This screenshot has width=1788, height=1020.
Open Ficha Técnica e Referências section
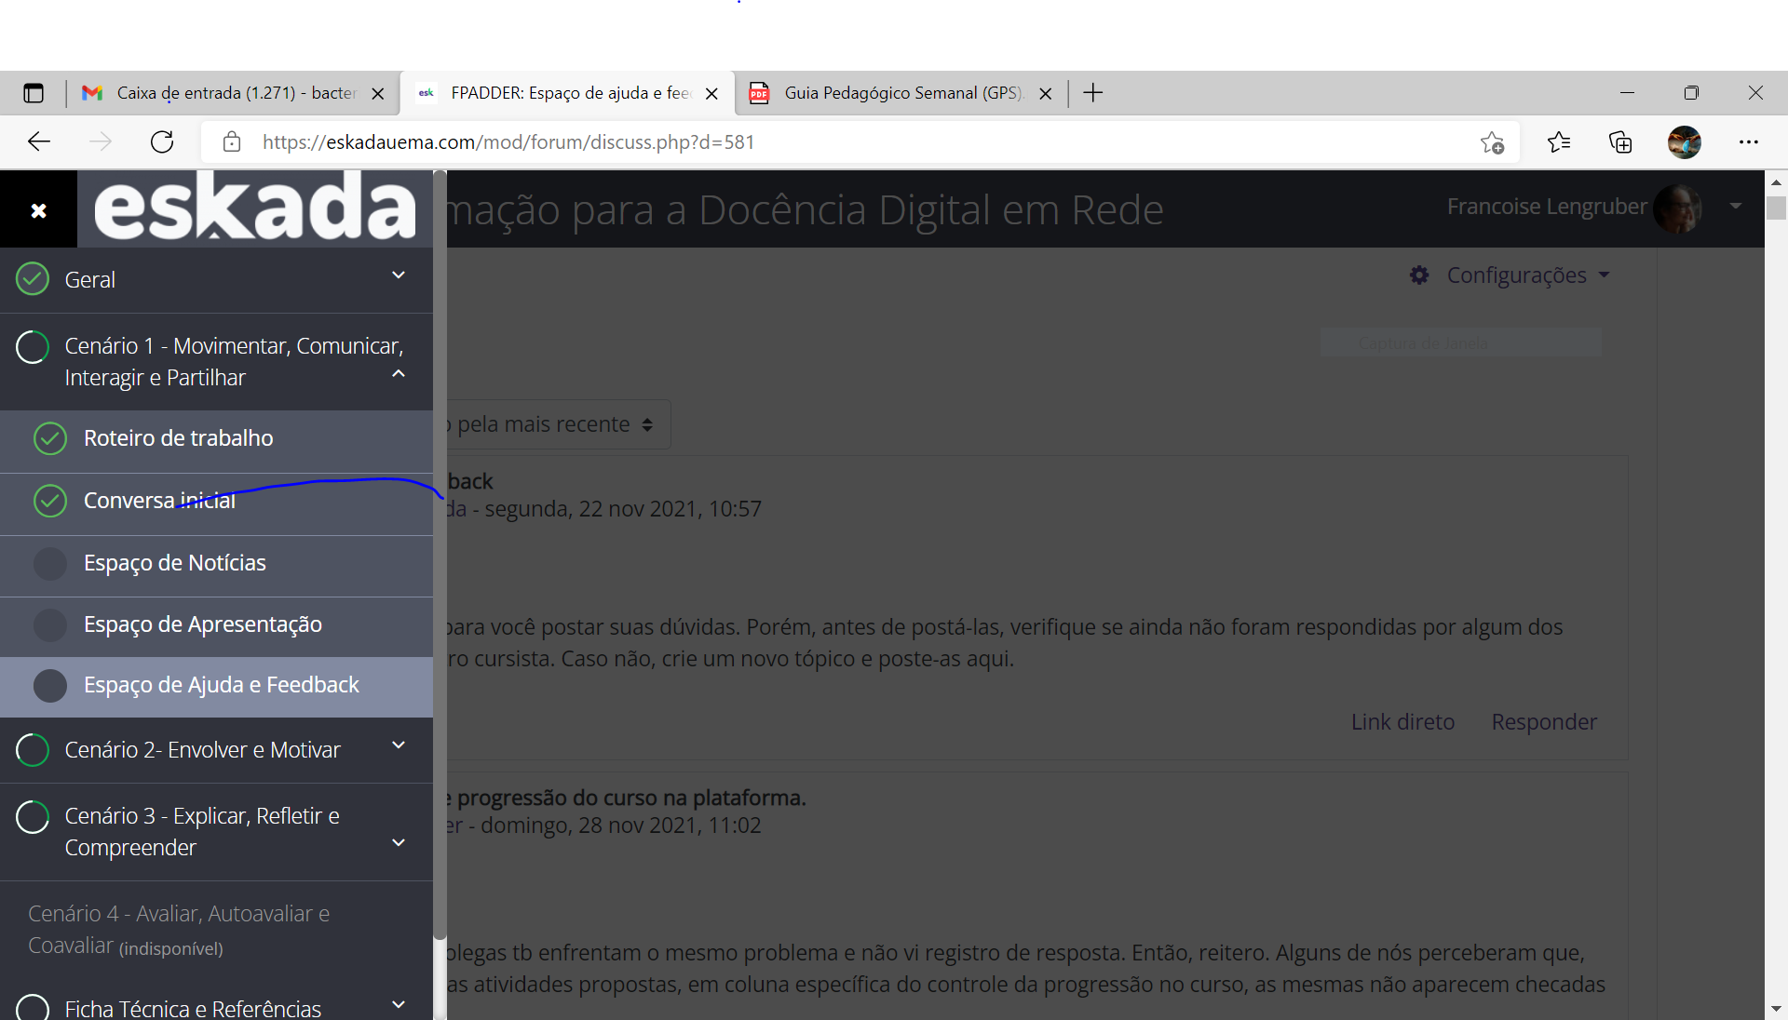coord(193,1008)
